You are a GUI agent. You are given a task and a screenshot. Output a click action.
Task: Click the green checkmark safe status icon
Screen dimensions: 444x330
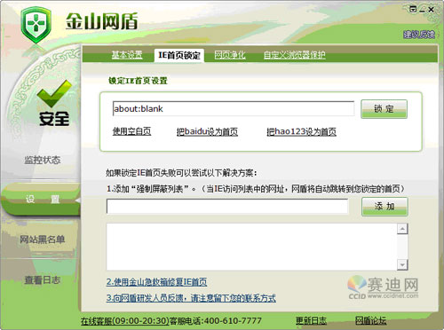pyautogui.click(x=54, y=93)
